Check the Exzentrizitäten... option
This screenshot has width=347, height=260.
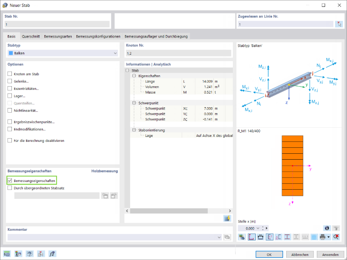(10, 88)
